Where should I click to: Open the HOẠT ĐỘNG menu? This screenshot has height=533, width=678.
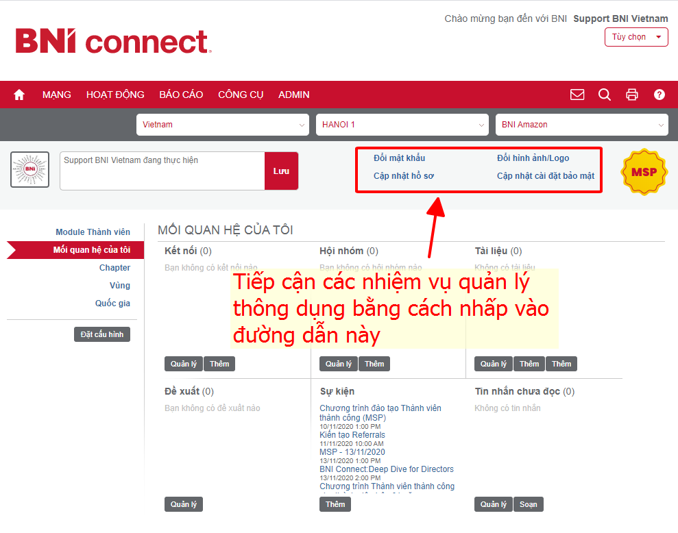(115, 95)
